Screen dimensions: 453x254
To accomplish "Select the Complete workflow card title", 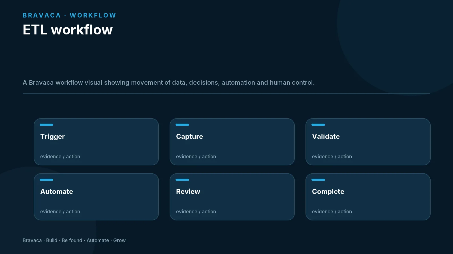I will tap(328, 192).
